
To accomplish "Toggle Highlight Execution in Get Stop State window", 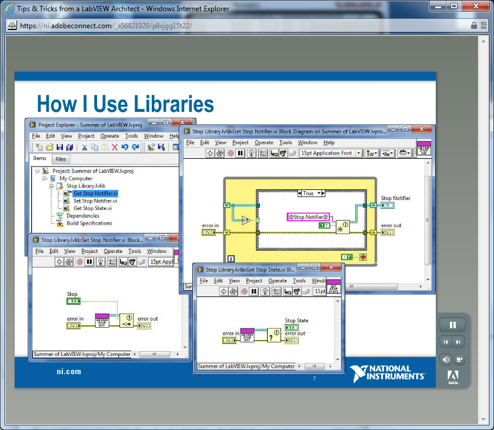I will click(x=265, y=291).
